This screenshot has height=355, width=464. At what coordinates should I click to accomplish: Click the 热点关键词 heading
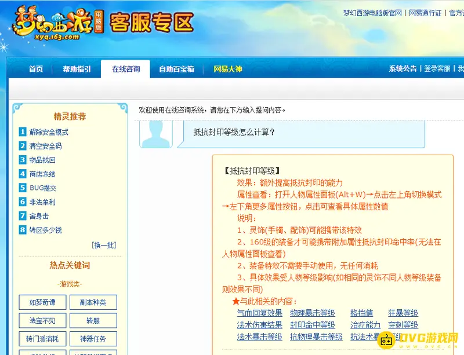coord(70,265)
